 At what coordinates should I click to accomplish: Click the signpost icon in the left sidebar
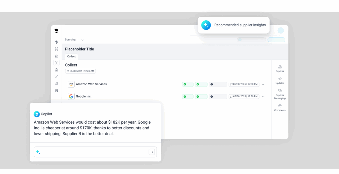pos(56,42)
